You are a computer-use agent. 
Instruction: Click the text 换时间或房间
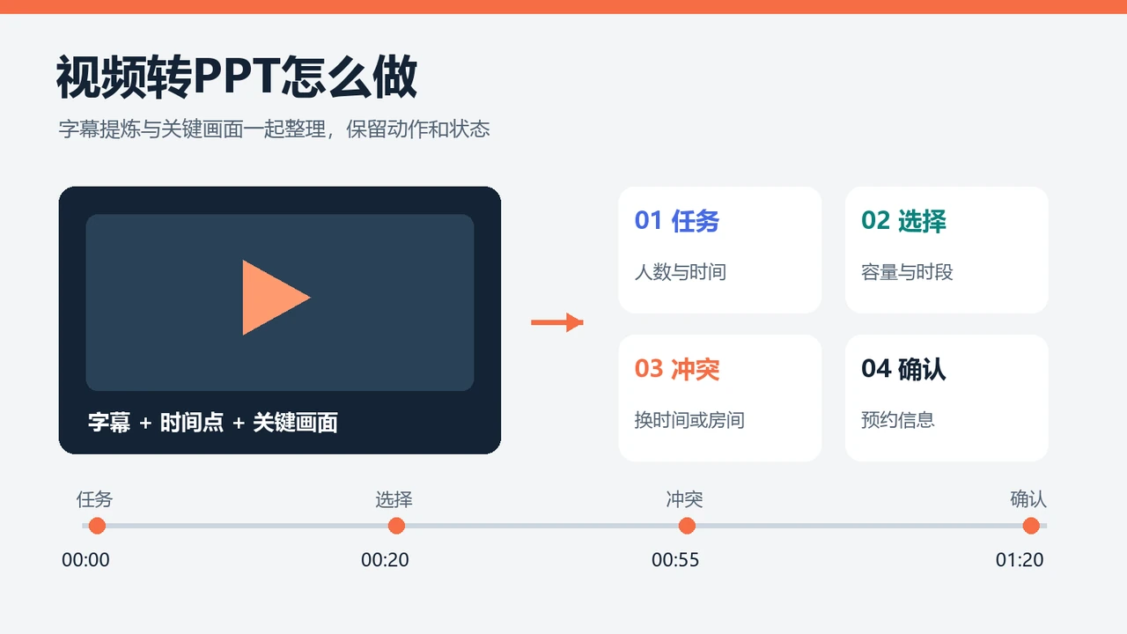(x=689, y=420)
